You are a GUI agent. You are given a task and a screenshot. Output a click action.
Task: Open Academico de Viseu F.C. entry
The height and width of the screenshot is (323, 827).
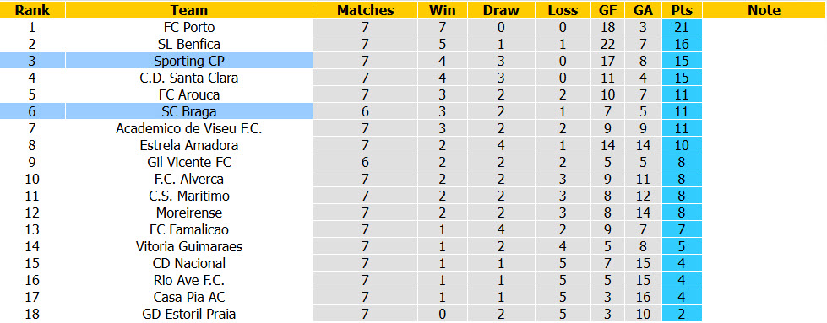coord(189,128)
